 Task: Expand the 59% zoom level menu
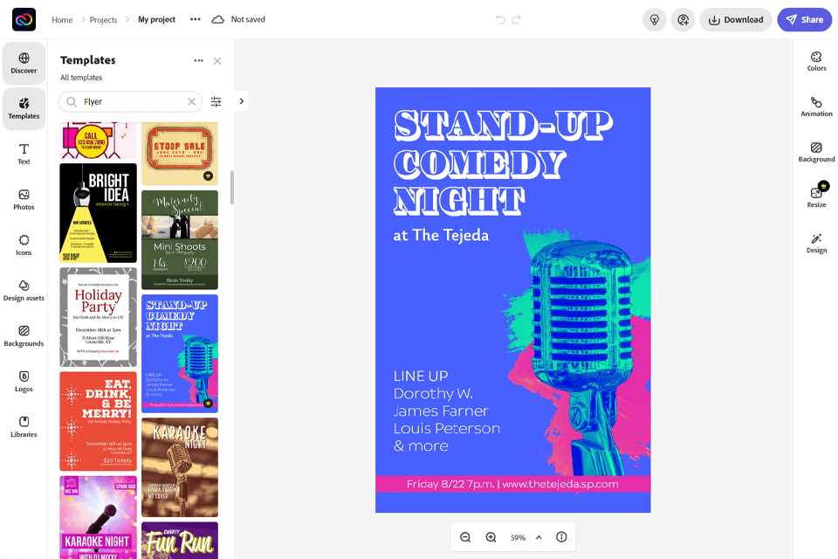click(x=539, y=537)
